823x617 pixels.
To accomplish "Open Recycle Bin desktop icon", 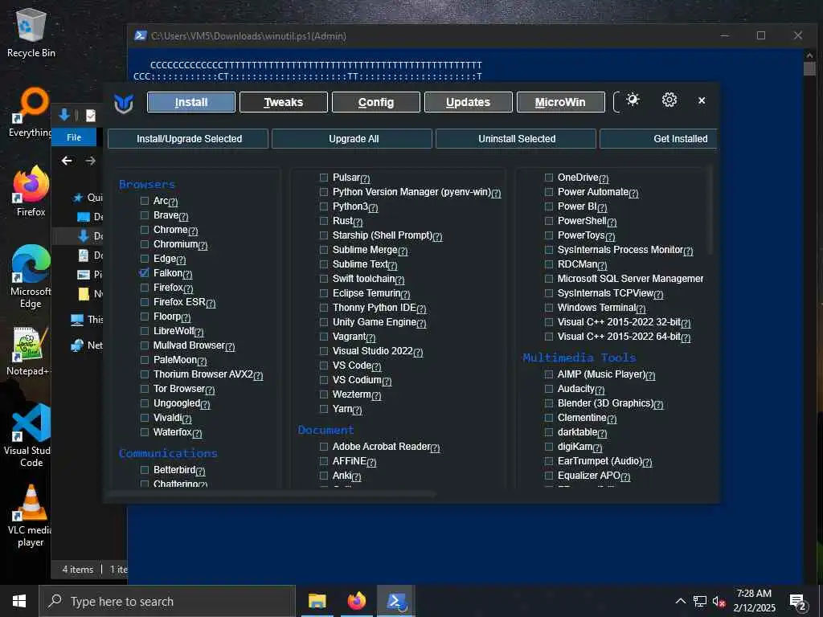I will (31, 32).
